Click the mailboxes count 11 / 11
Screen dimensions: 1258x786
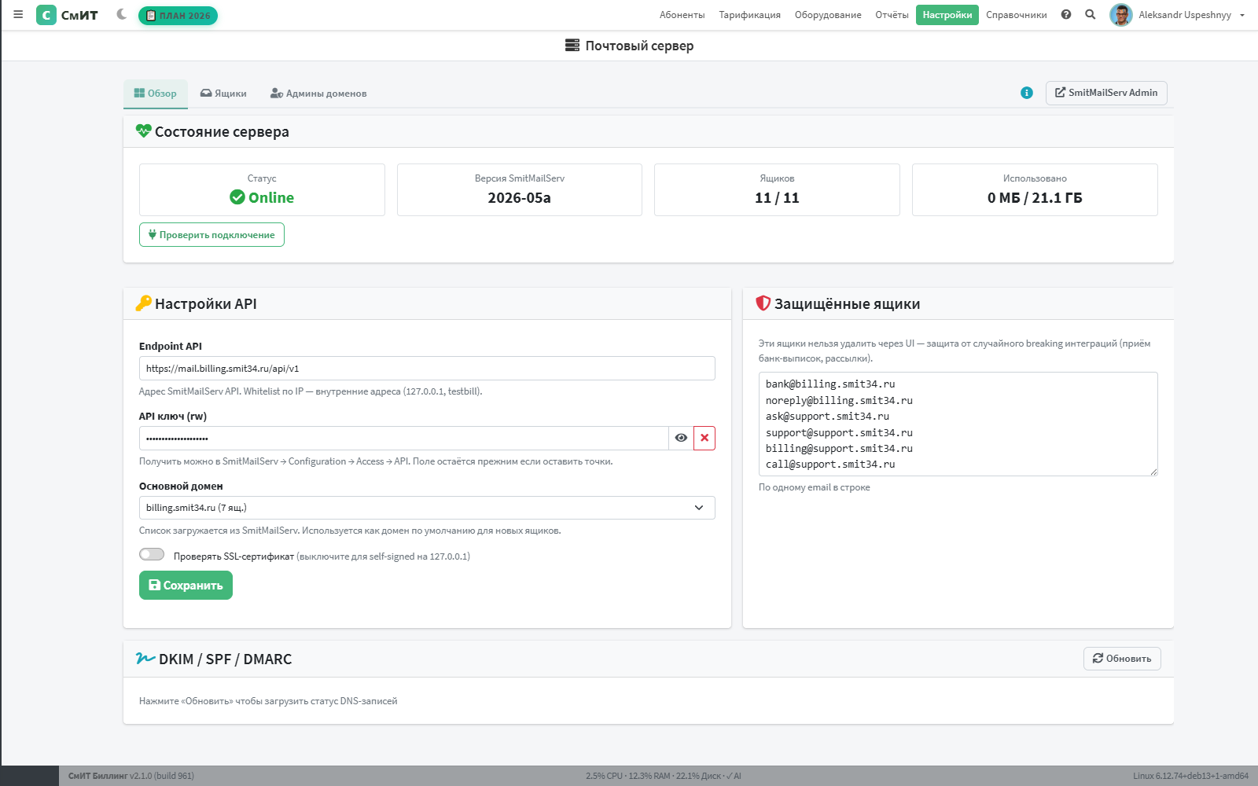click(777, 198)
